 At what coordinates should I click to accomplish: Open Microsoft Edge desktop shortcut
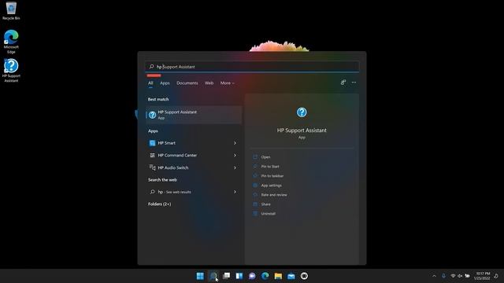[x=11, y=42]
